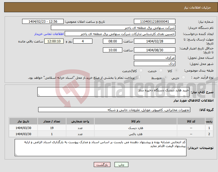Click the تاریخ نیاز column header
The width and height of the screenshot is (218, 172).
23,121
